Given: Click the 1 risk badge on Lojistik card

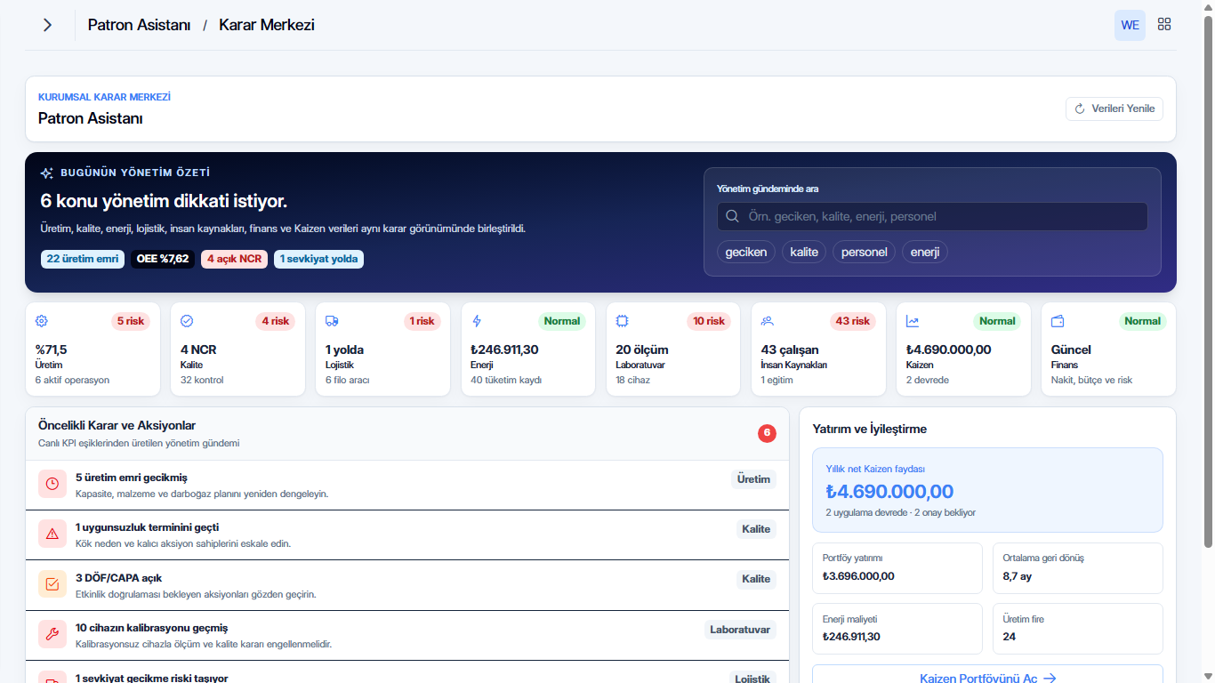Looking at the screenshot, I should point(421,321).
